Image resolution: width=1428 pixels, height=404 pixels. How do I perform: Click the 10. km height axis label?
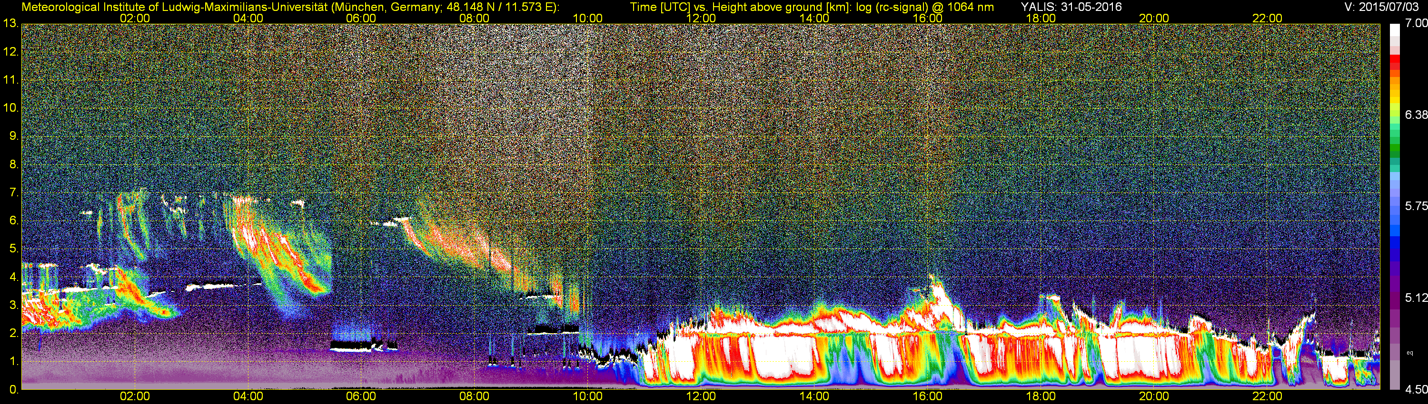pyautogui.click(x=11, y=108)
